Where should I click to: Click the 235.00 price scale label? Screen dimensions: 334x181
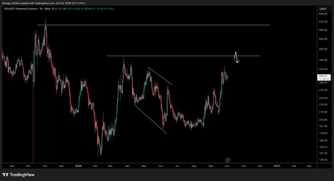coord(323,104)
